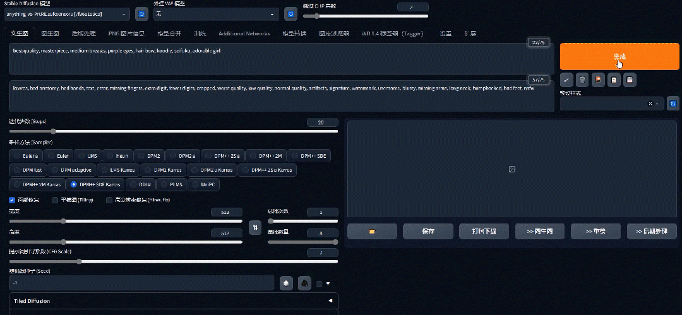Click the CFG Scale number field showing 7

pos(322,253)
